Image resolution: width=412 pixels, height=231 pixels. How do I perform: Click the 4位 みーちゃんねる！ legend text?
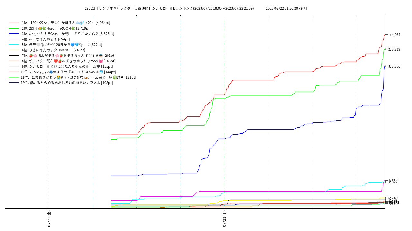[x=46, y=39]
